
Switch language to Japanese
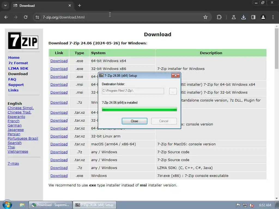16,130
